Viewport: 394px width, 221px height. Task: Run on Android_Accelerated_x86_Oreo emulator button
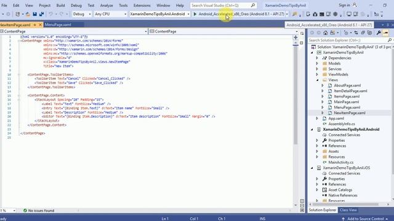pos(239,14)
